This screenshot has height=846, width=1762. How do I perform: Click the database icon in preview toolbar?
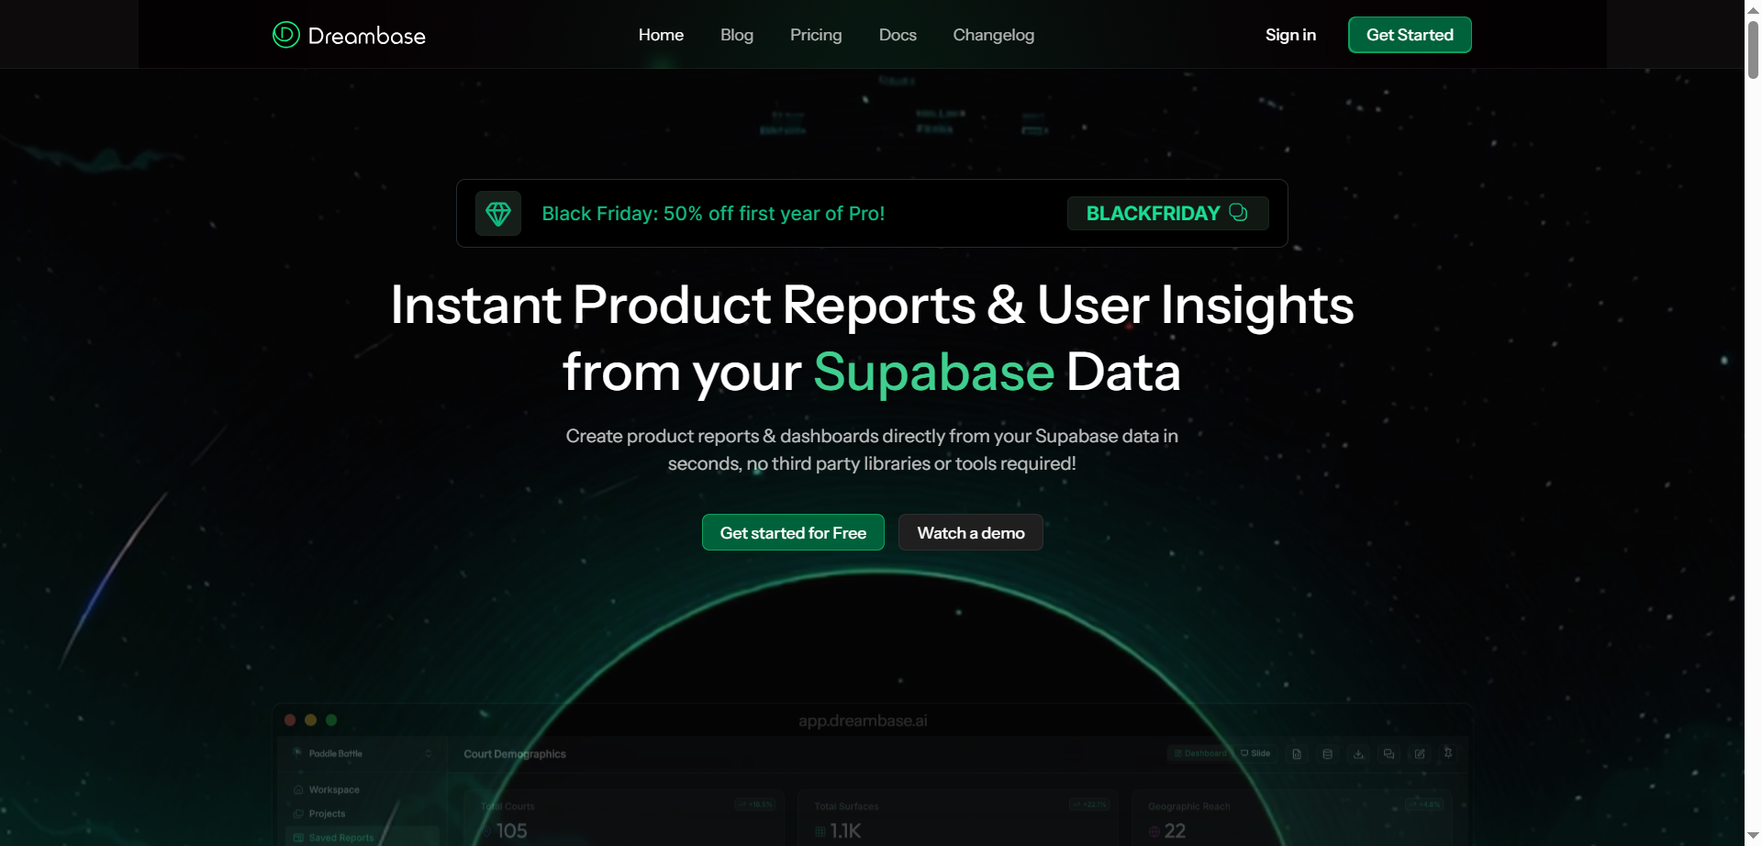(1327, 754)
